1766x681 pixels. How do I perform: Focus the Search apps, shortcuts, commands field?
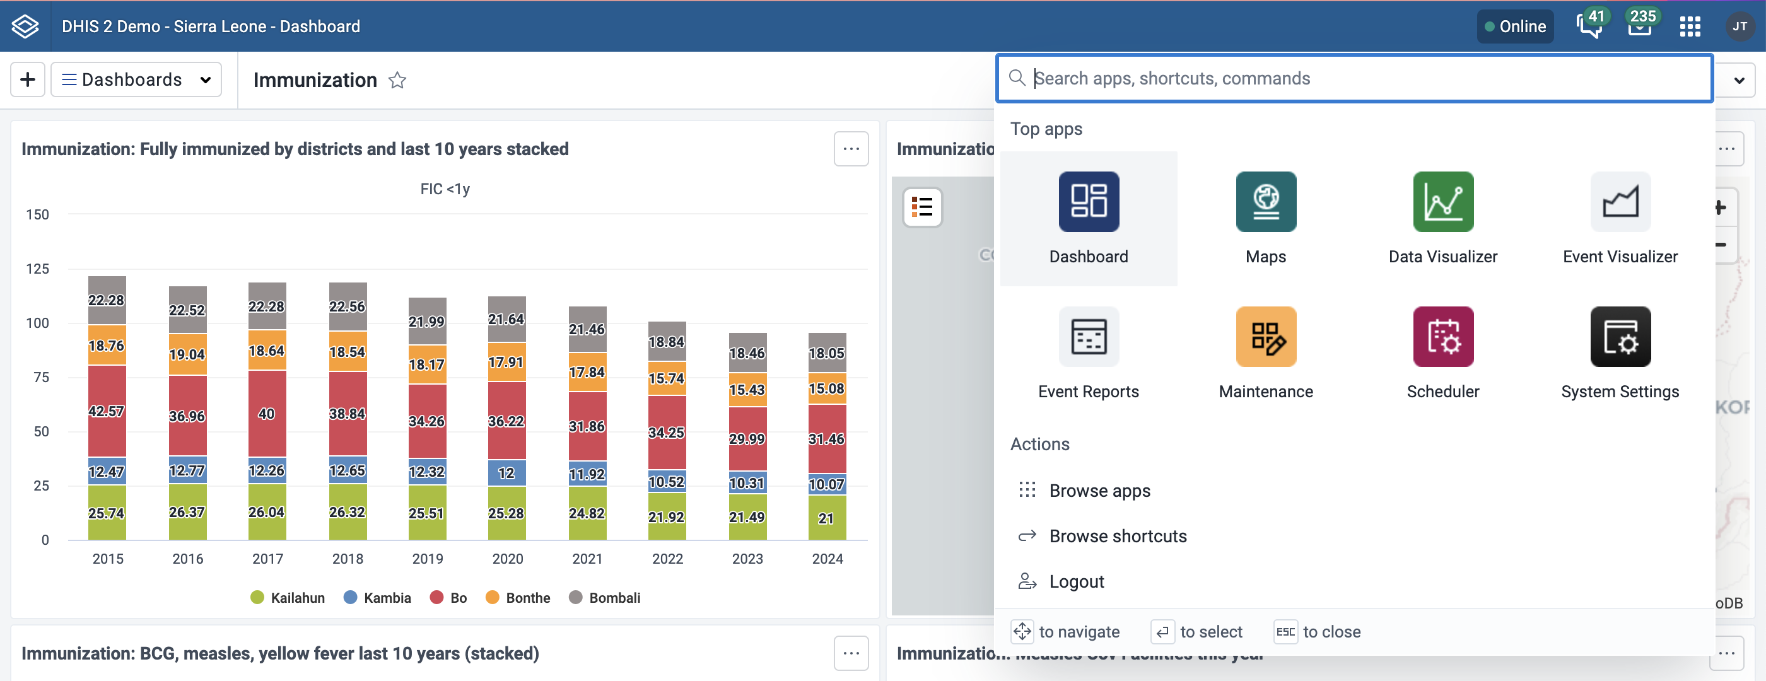point(1364,78)
